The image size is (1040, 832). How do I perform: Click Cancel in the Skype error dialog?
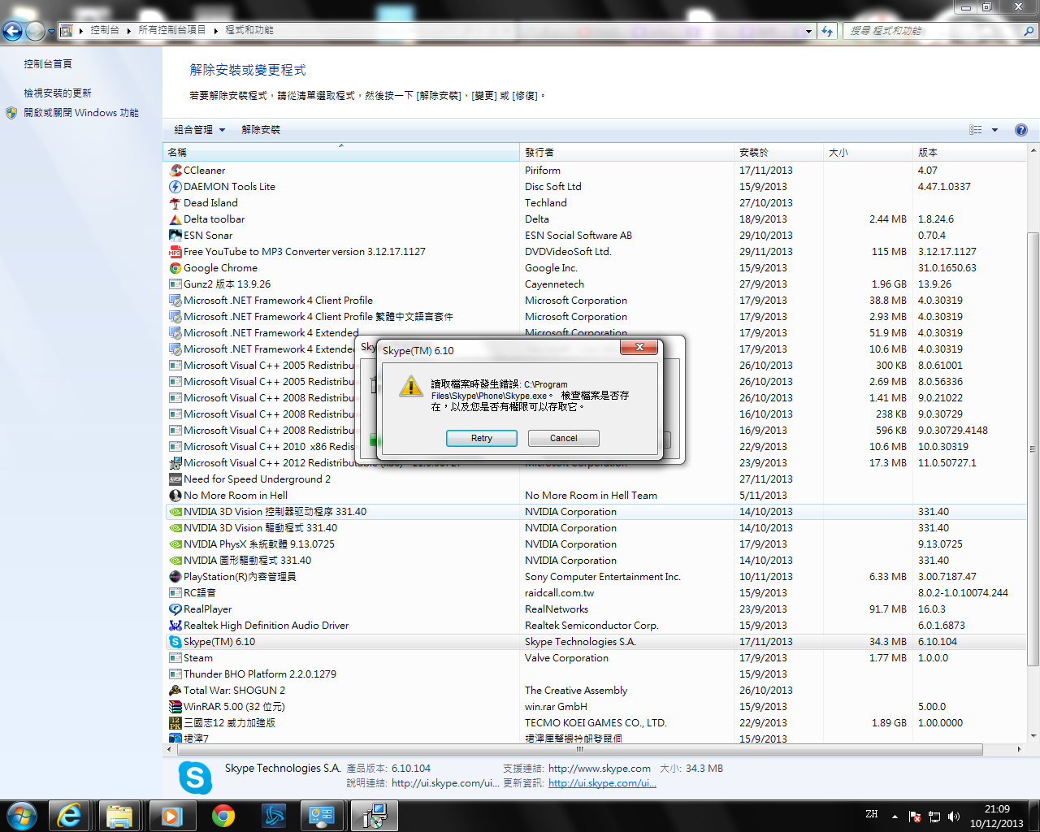564,438
